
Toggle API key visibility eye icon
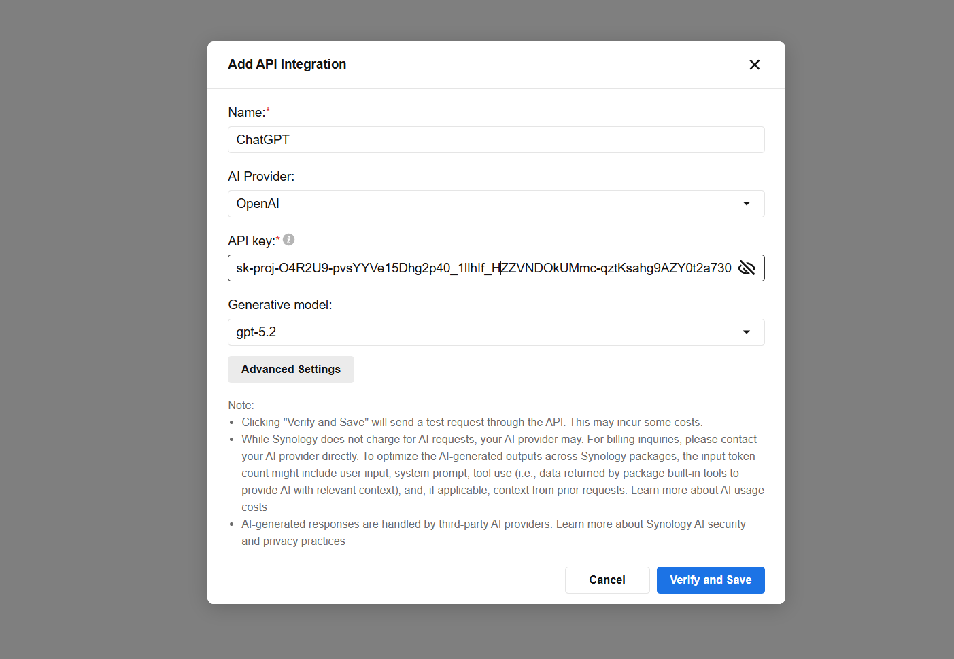(747, 268)
